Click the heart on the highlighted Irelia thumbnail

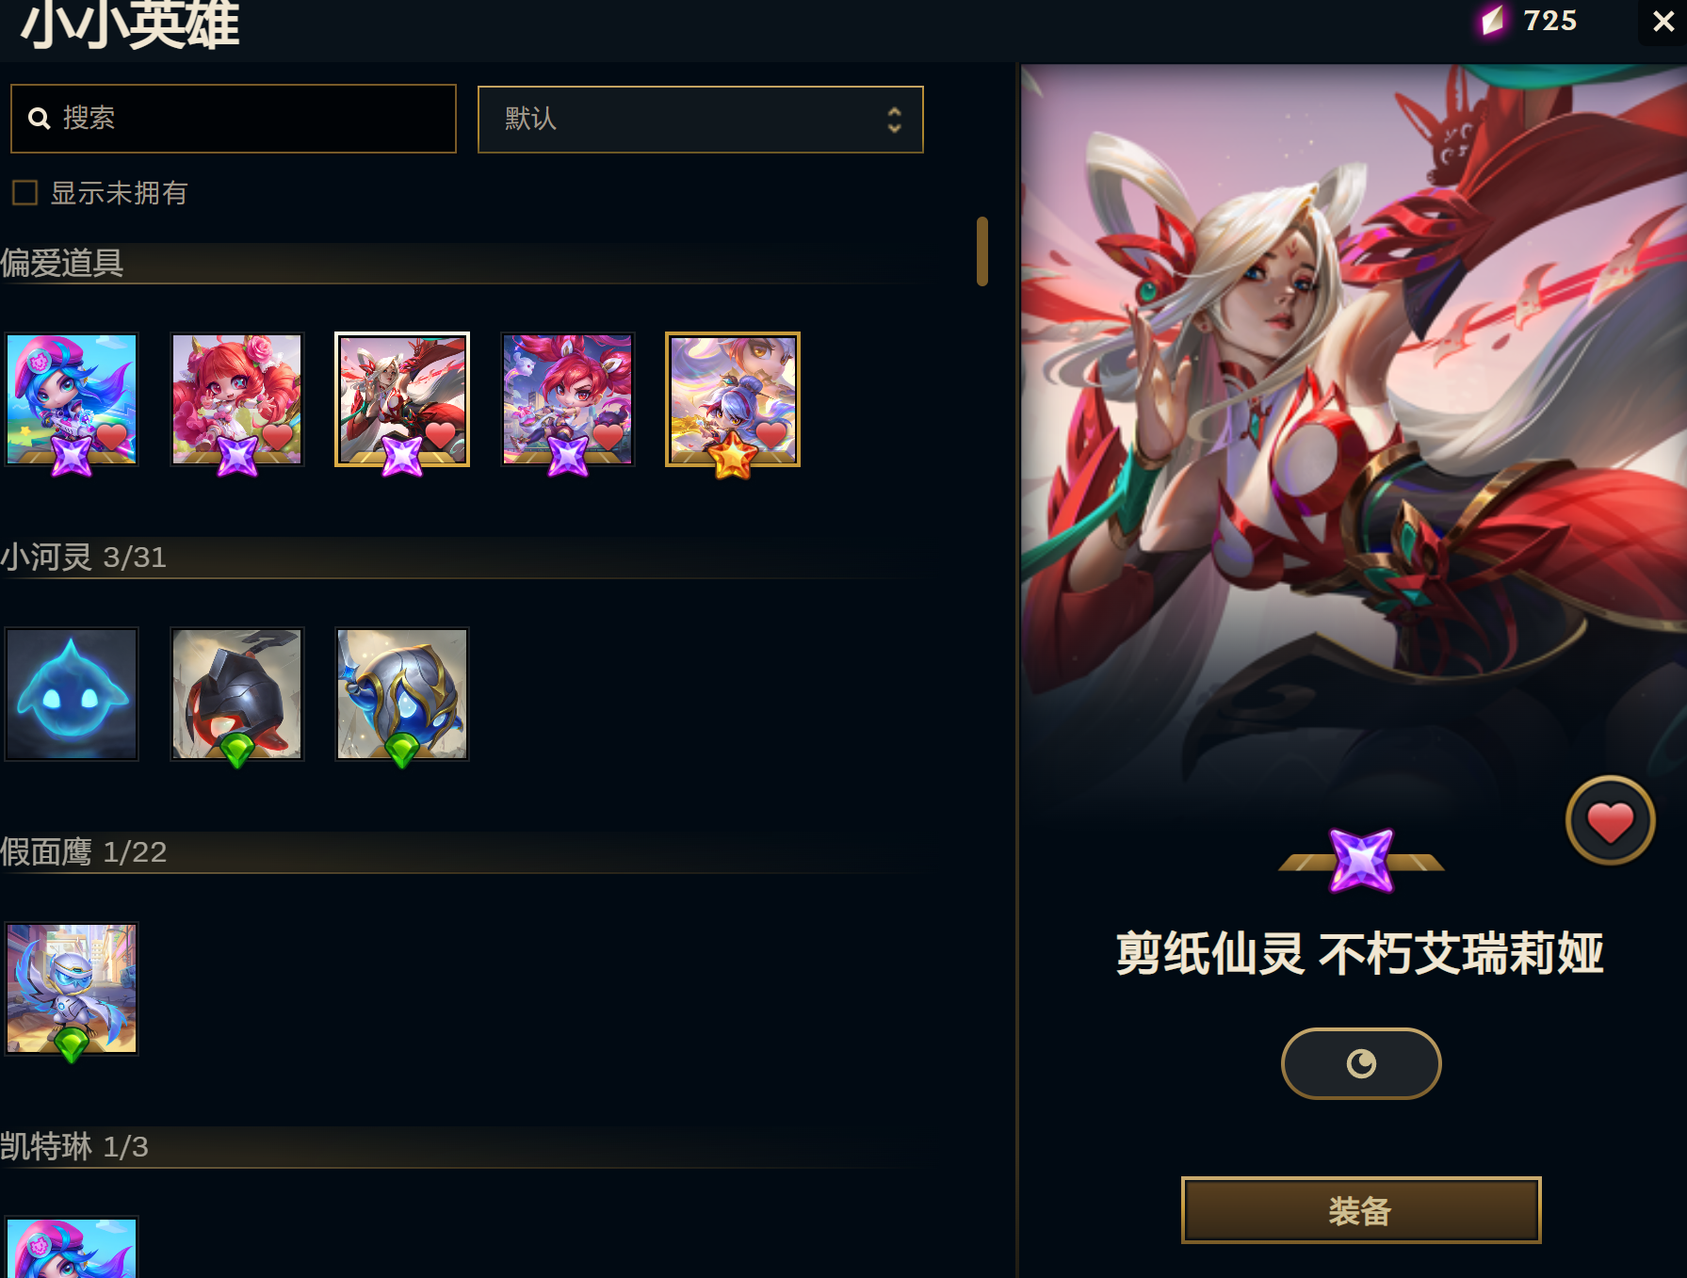(440, 435)
